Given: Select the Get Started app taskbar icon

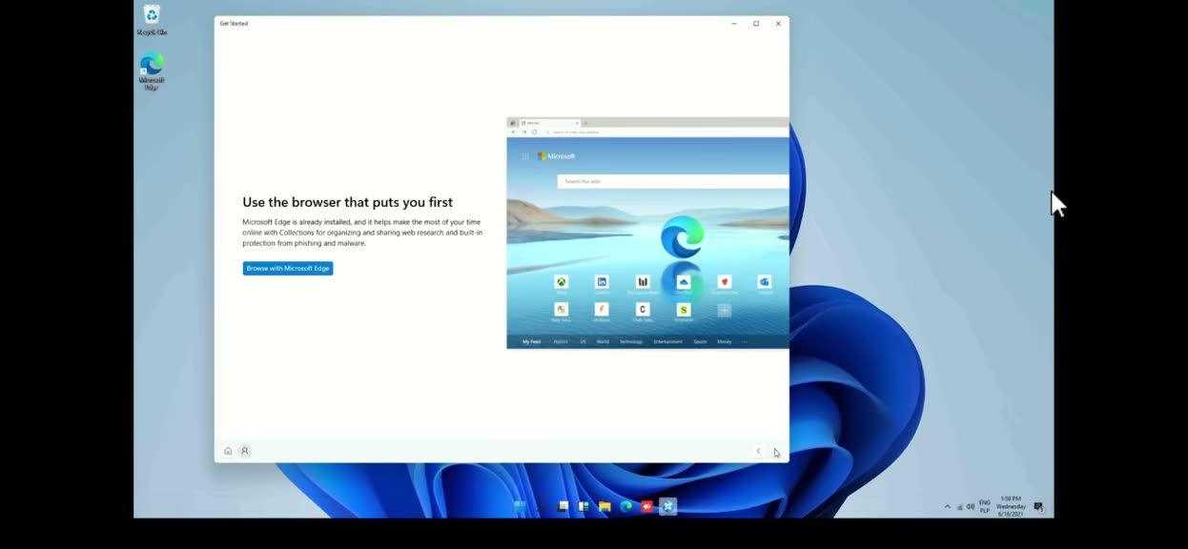Looking at the screenshot, I should (668, 506).
